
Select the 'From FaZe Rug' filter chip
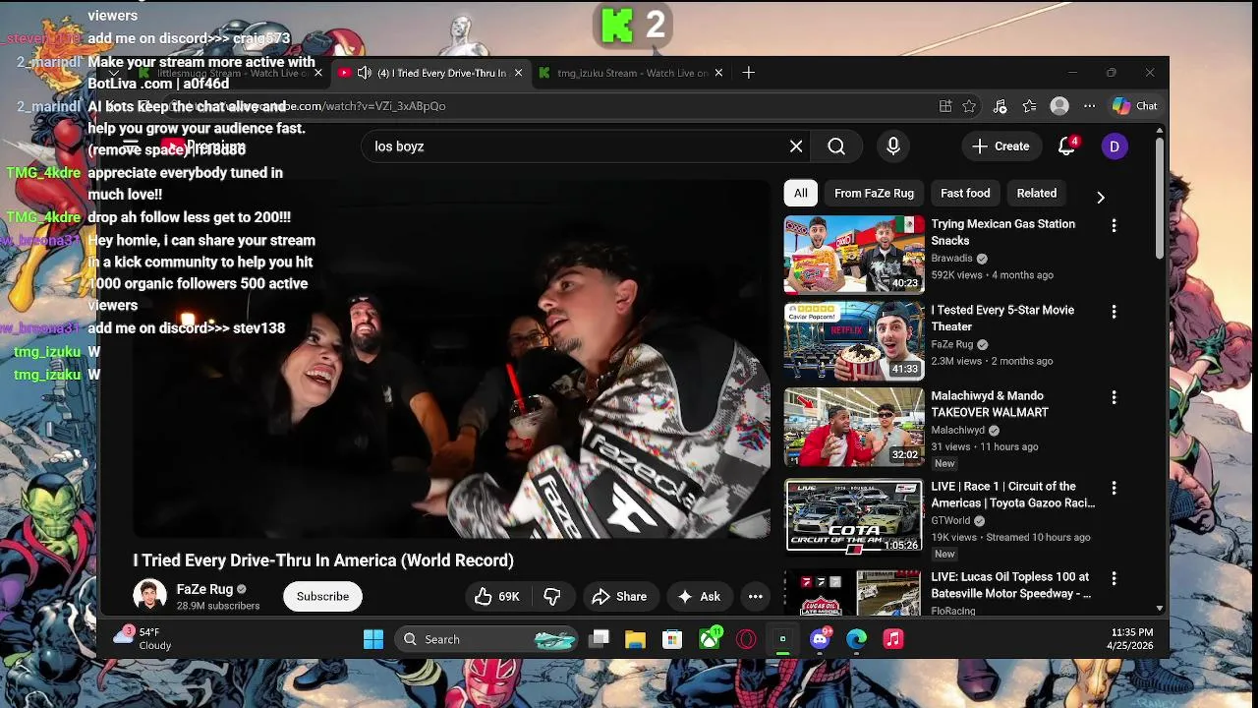coord(874,193)
